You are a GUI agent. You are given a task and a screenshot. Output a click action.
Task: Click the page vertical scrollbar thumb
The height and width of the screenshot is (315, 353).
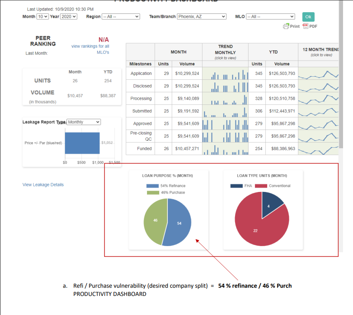pyautogui.click(x=341, y=74)
